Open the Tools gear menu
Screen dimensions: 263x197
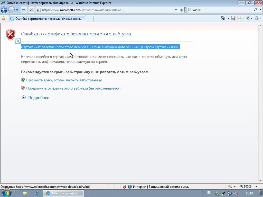pos(258,18)
